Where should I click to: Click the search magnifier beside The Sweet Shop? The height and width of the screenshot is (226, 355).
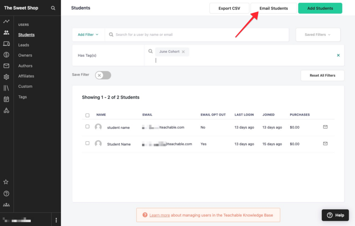[x=53, y=8]
